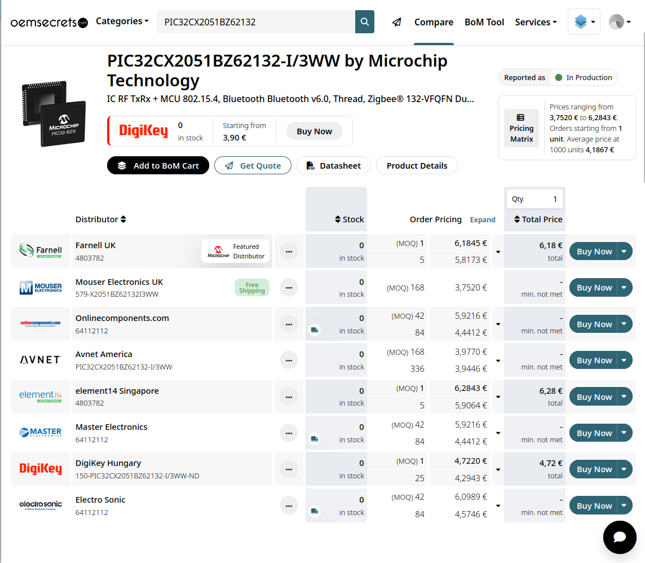
Task: Open more options for Onlinecomponents.com row
Action: coord(289,324)
